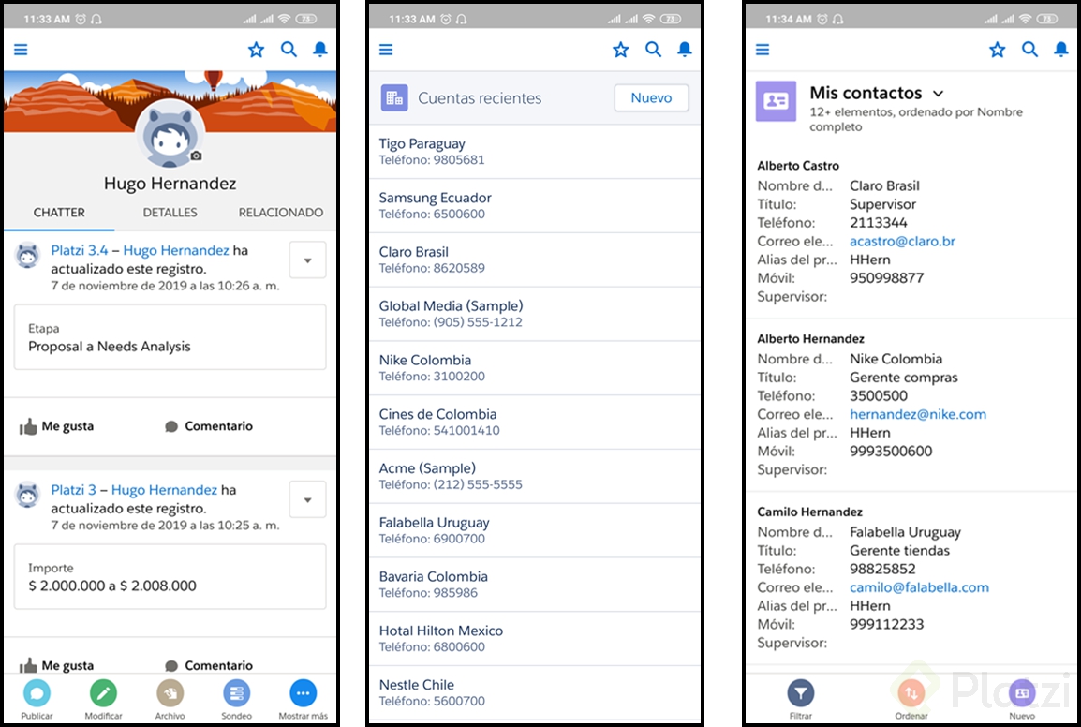Open the Platzi 3 link
1081x727 pixels.
(x=73, y=490)
